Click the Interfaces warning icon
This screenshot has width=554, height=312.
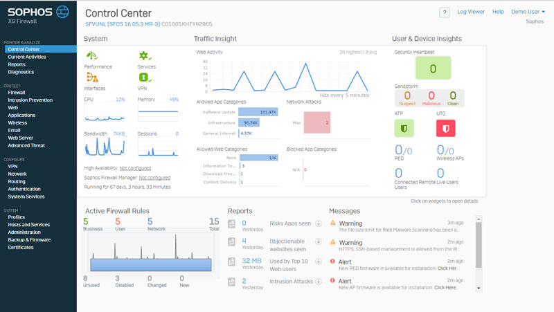[92, 77]
